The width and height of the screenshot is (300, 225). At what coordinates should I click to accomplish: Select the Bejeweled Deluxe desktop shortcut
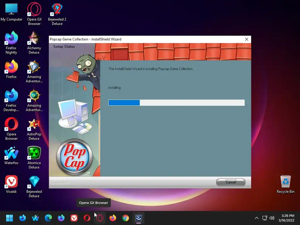tap(34, 186)
